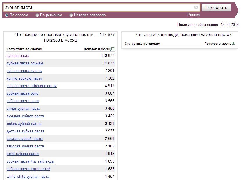The height and width of the screenshot is (180, 241).
Task: Click the value '11 833' for отзывы
Action: [109, 63]
